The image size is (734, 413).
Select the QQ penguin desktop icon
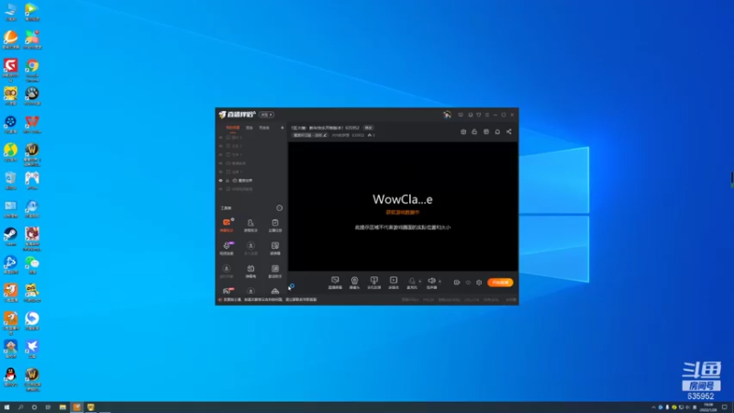(x=10, y=377)
